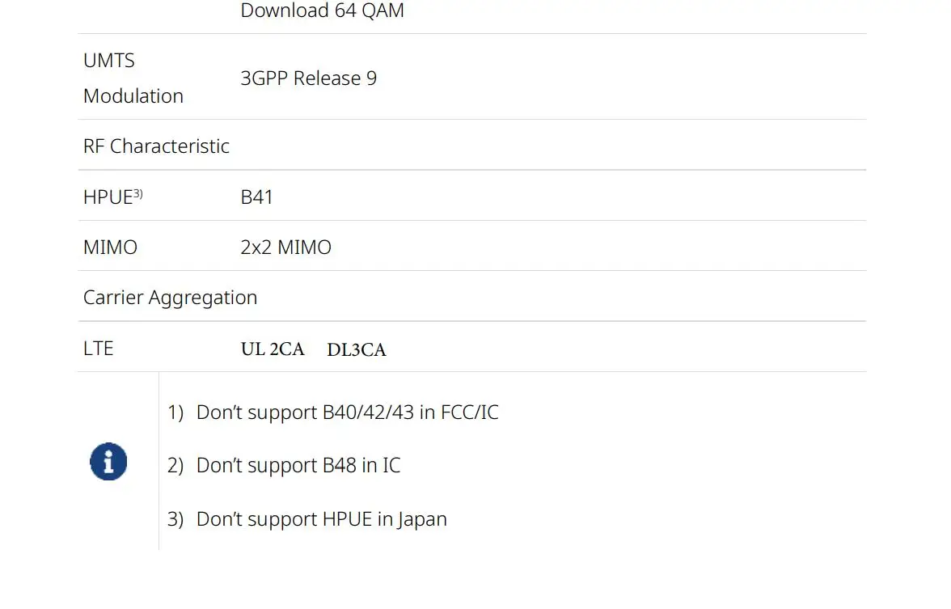
Task: Click the "2x2 MIMO" value
Action: [285, 247]
